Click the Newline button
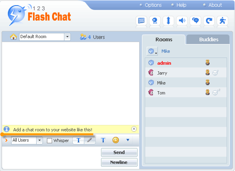The width and height of the screenshot is (235, 171). click(119, 162)
